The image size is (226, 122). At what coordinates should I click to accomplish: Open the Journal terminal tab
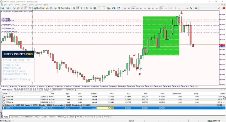pyautogui.click(x=107, y=117)
